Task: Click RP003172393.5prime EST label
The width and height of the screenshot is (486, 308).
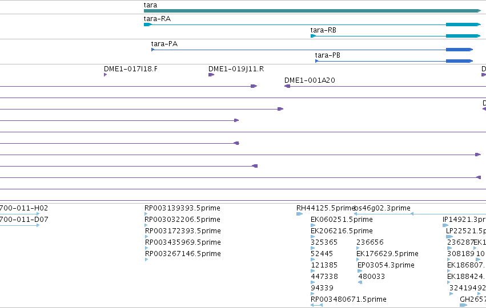Action: click(183, 231)
